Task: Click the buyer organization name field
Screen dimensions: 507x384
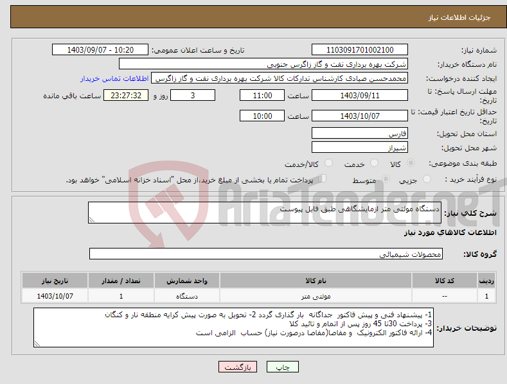Action: click(263, 64)
